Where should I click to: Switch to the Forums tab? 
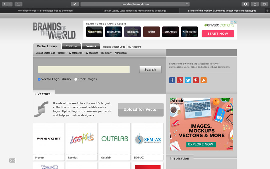click(x=91, y=46)
